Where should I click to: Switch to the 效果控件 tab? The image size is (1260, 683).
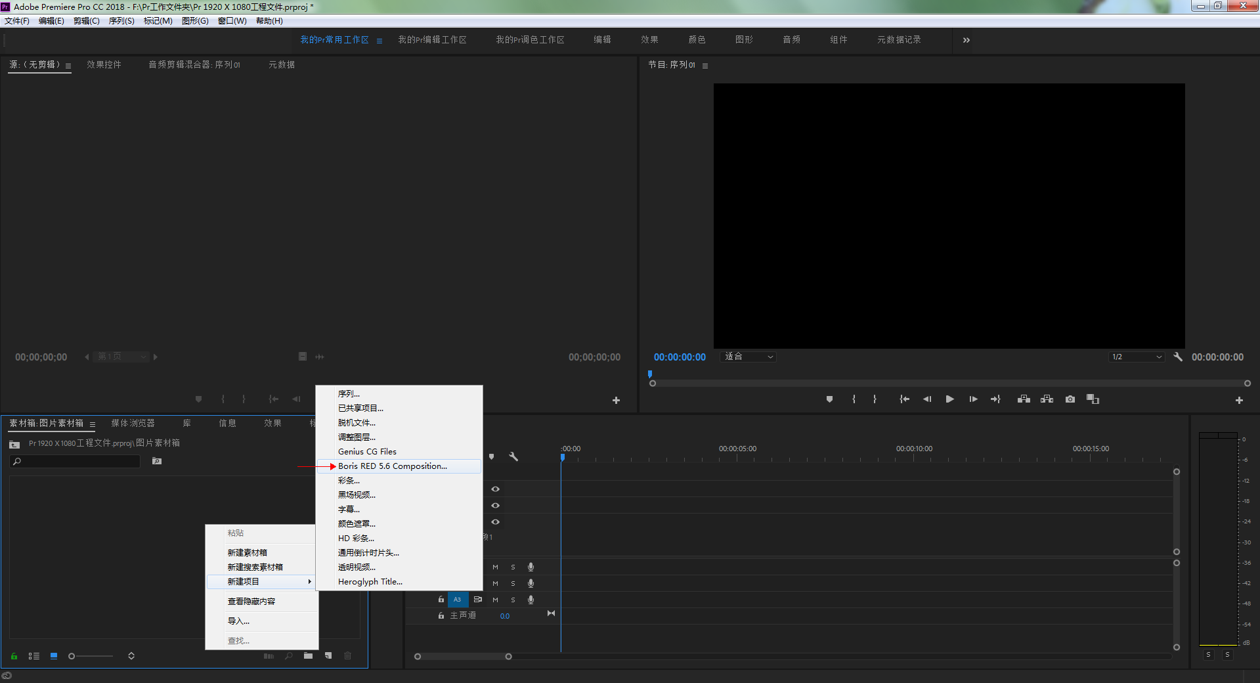[x=104, y=64]
